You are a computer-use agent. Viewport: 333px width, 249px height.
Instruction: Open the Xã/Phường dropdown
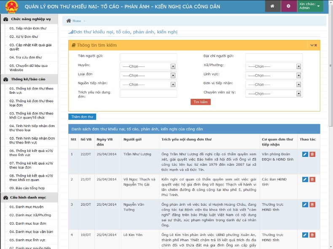[x=274, y=66]
